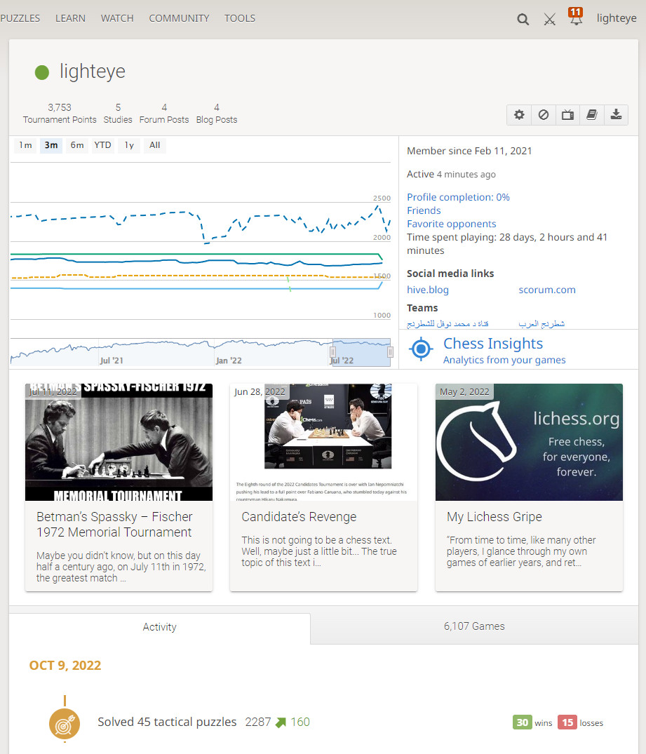Set rating chart range to YTD
The image size is (646, 754).
102,145
